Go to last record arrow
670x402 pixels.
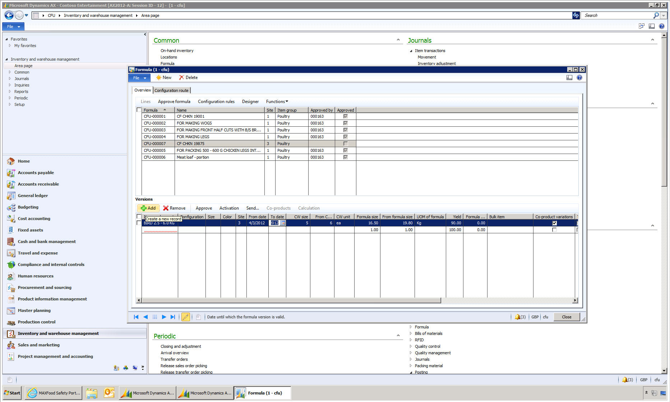click(x=173, y=317)
